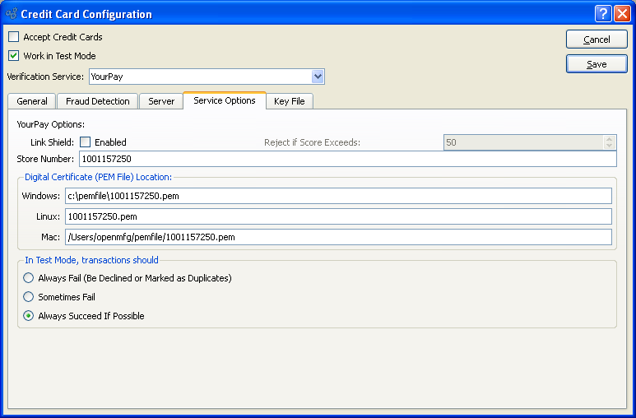This screenshot has height=418, width=636.
Task: Open the Key File tab
Action: [x=289, y=101]
